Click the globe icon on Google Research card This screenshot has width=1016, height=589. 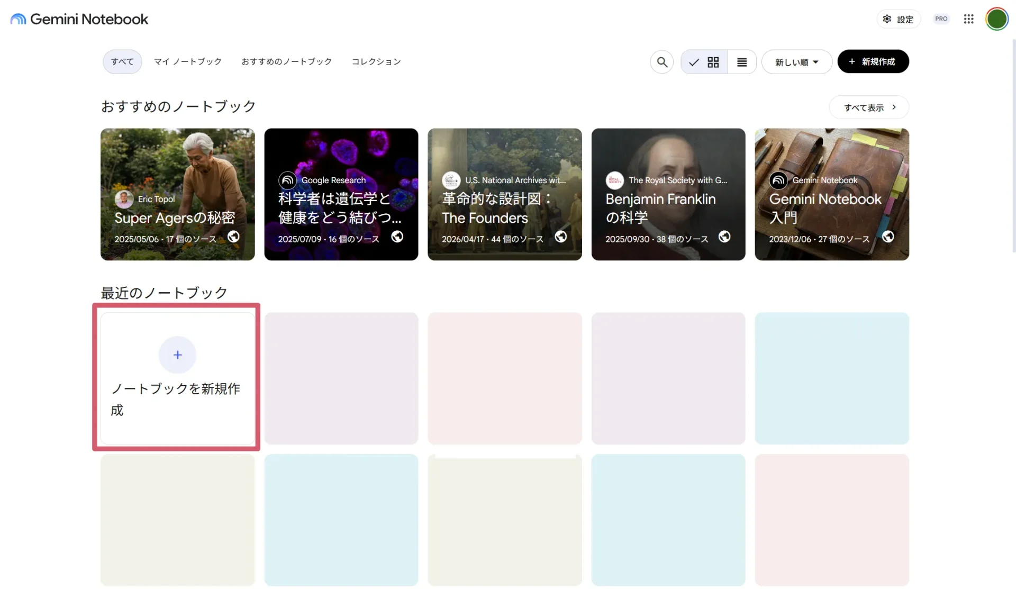point(397,237)
